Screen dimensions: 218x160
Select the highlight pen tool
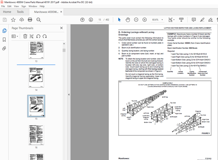click(202, 20)
